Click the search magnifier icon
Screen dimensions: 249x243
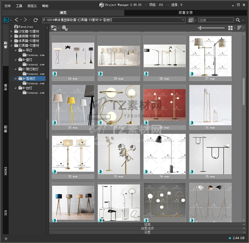click(x=238, y=20)
